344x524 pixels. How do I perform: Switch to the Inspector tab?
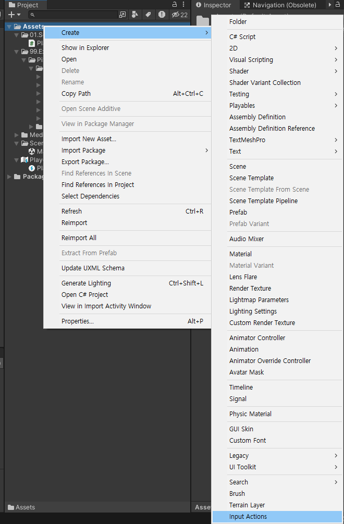(x=214, y=5)
